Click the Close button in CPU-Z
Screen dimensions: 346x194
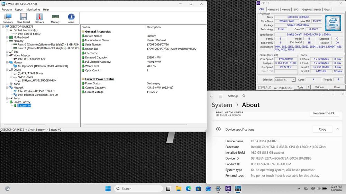(337, 88)
